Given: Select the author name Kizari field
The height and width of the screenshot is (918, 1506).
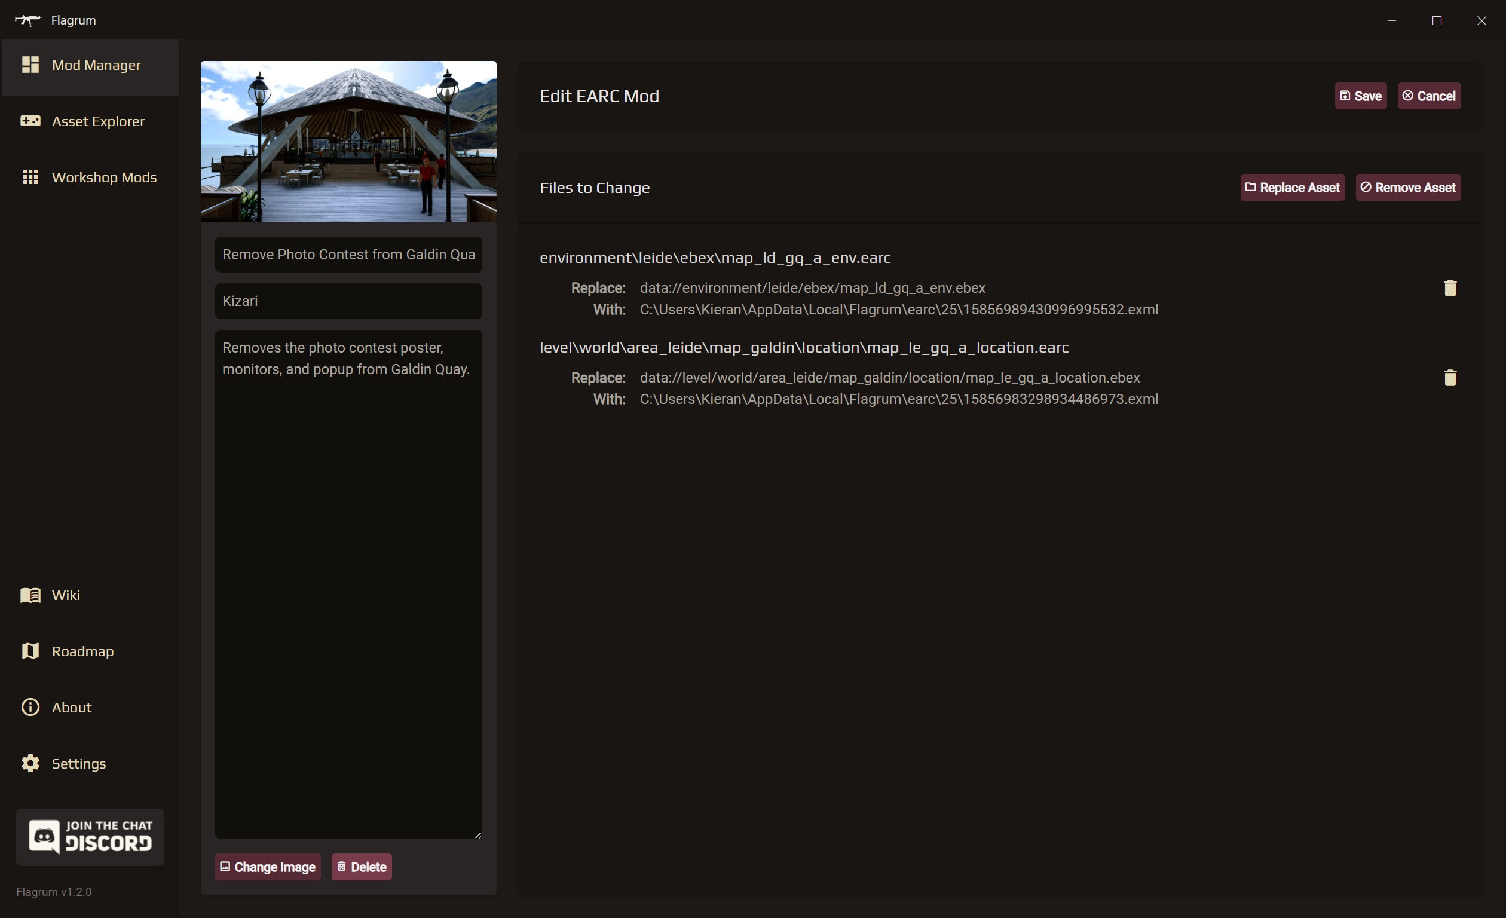Looking at the screenshot, I should pyautogui.click(x=348, y=300).
